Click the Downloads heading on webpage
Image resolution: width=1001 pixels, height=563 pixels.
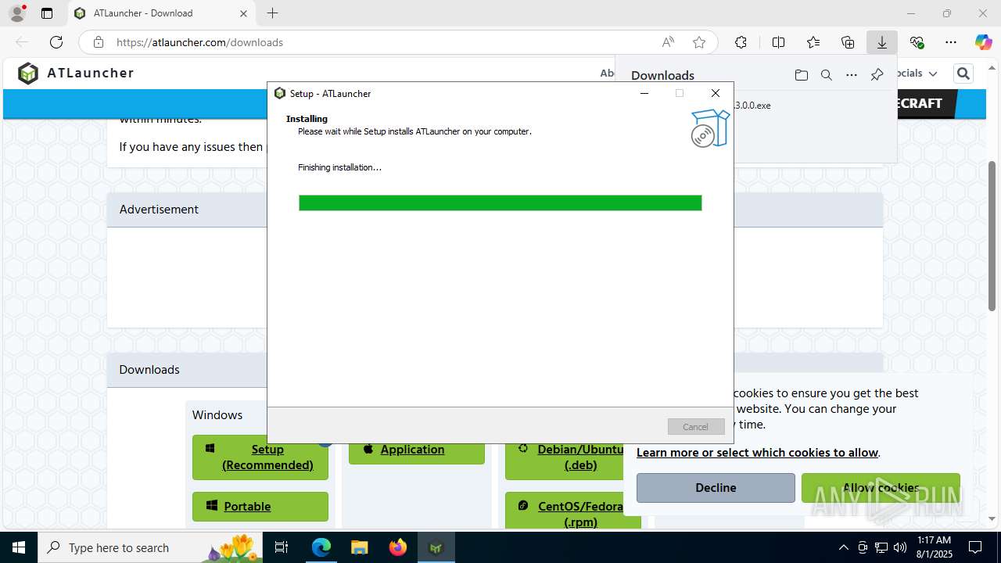tap(149, 370)
